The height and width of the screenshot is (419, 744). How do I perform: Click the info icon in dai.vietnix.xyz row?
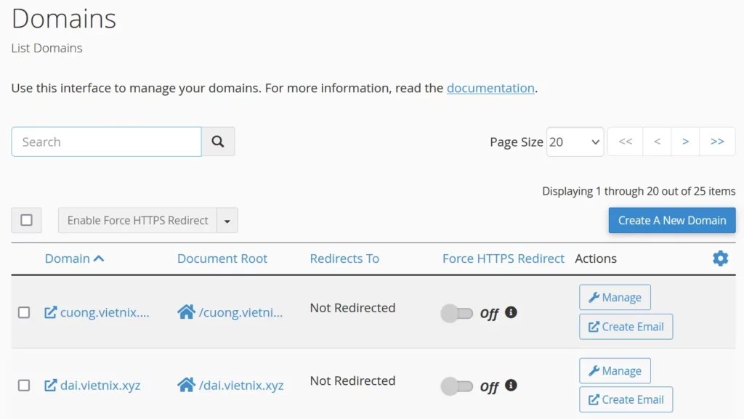(x=511, y=385)
